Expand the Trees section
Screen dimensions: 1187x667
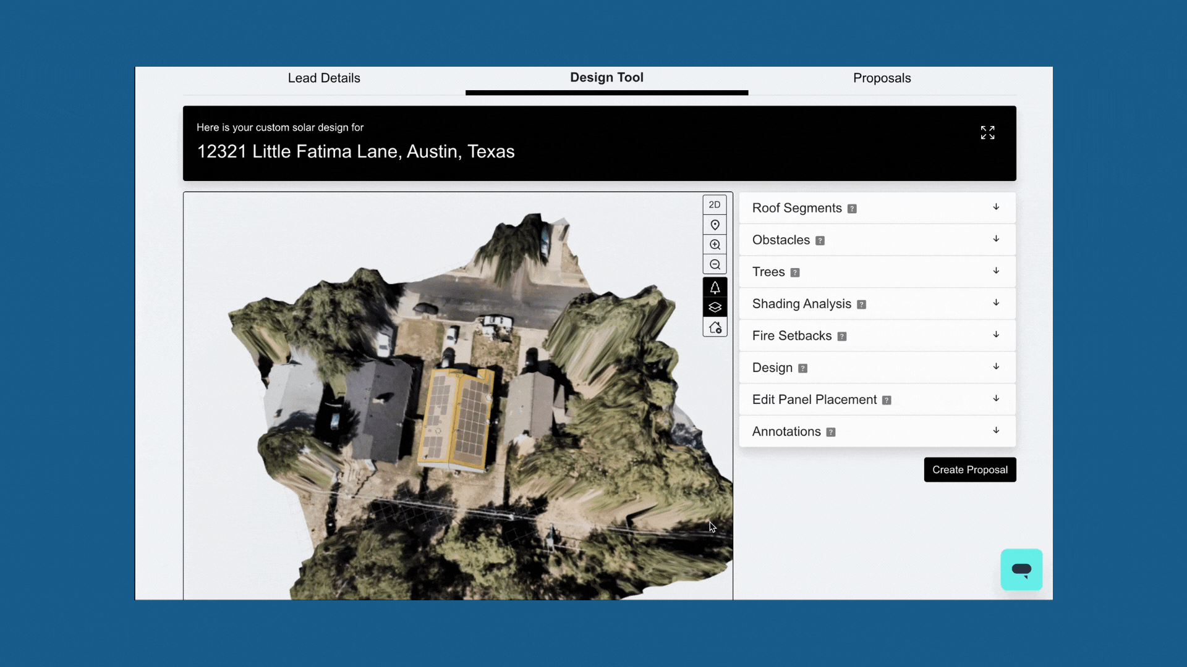click(877, 272)
